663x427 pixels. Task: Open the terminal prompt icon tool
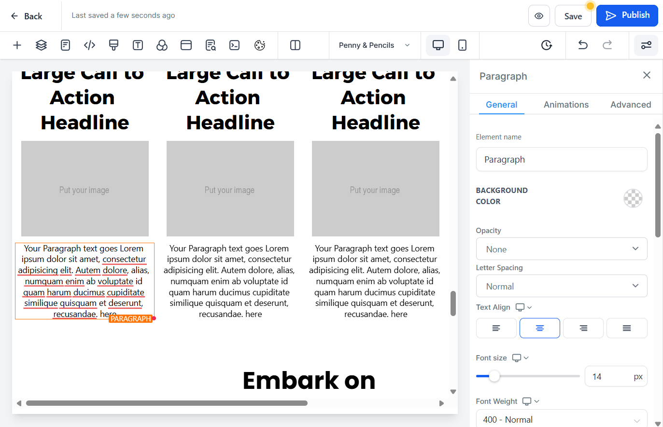(234, 45)
